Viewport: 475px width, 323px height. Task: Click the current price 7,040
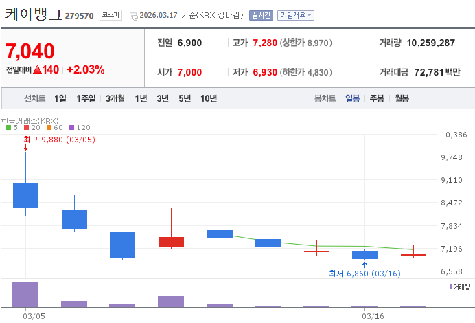[x=30, y=51]
